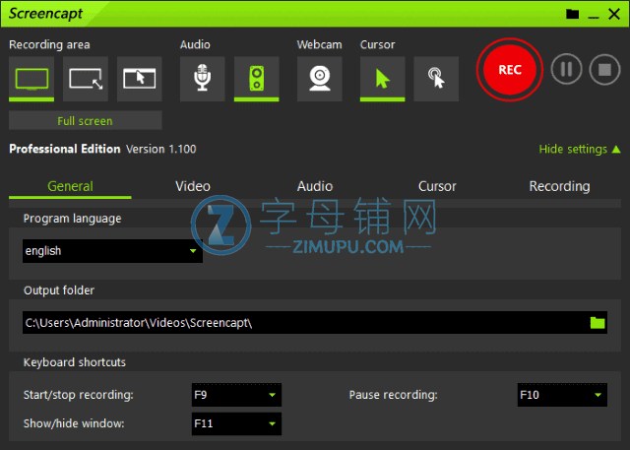Toggle cursor display in recording
Viewport: 630px width, 450px height.
383,79
